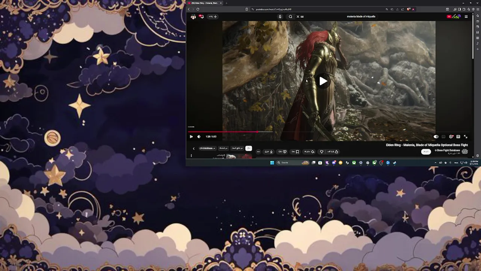The width and height of the screenshot is (481, 271).
Task: Open a new browser tab with the plus
Action: pos(226,3)
